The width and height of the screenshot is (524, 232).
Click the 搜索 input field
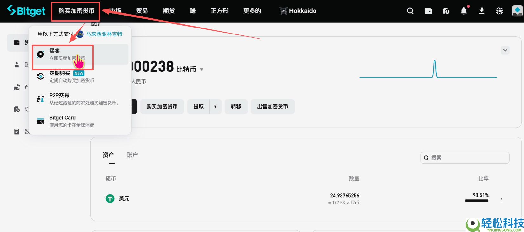pos(465,158)
